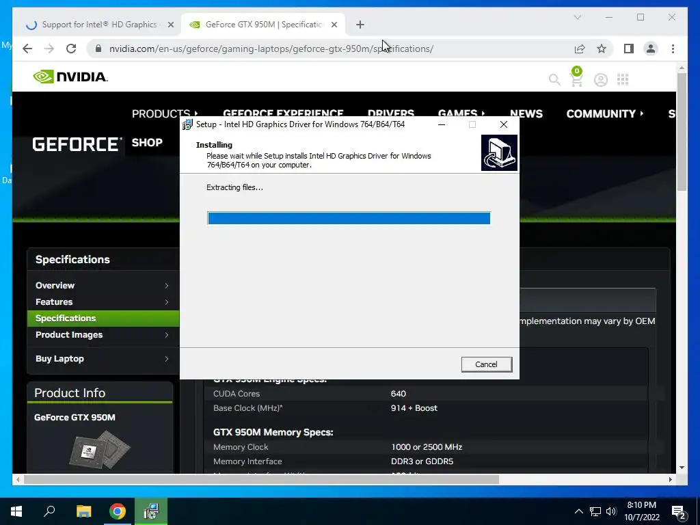Screen dimensions: 700x525
Task: Select Specifications sidebar item
Action: coord(103,319)
